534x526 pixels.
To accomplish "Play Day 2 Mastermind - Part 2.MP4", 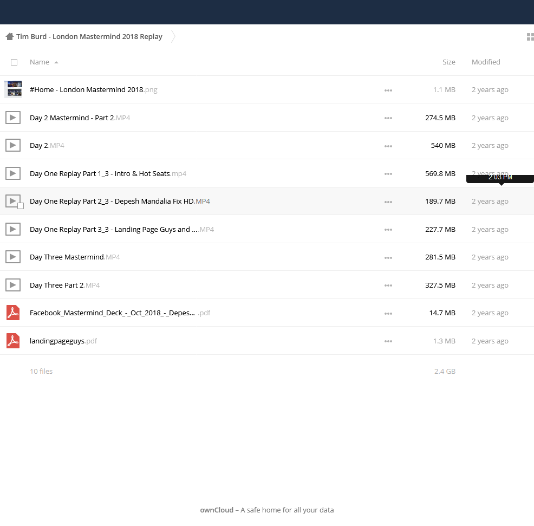I will (80, 118).
